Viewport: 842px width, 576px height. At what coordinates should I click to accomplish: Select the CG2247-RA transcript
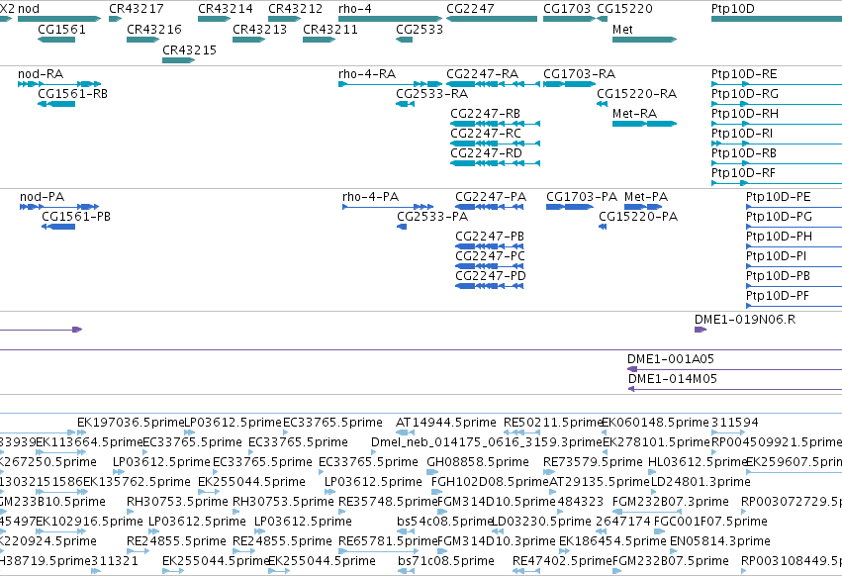point(482,73)
